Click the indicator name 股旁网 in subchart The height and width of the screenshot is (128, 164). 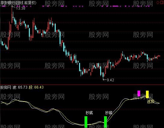[x=5, y=87]
